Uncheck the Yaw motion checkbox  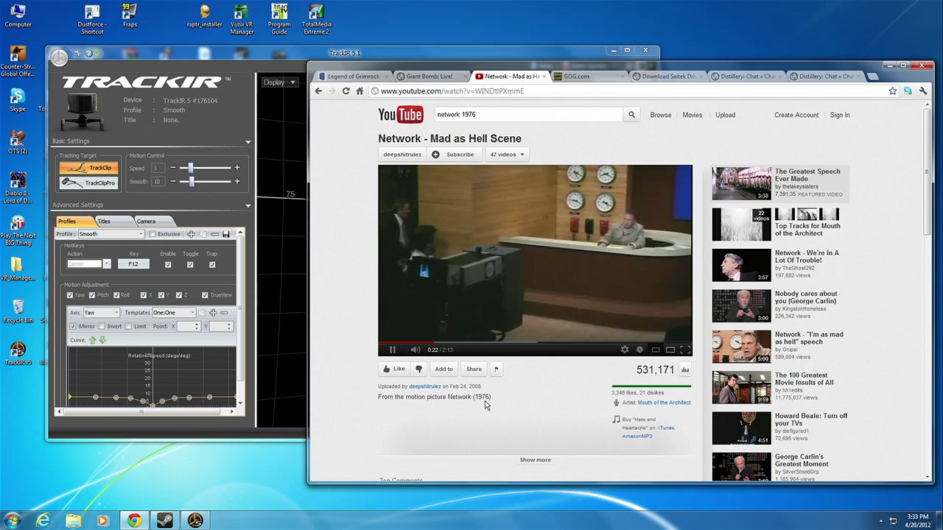[x=70, y=295]
